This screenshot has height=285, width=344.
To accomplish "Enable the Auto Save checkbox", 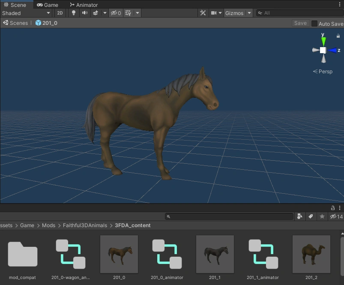I will pos(314,24).
